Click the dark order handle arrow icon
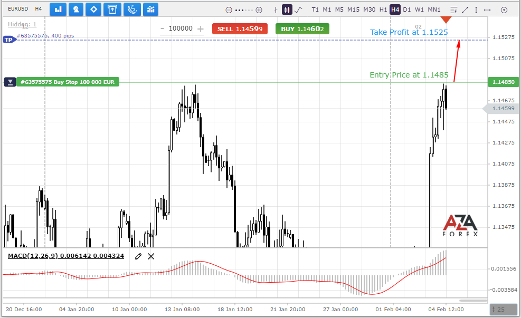 click(10, 82)
